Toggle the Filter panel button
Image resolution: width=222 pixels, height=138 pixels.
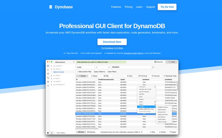[171, 62]
